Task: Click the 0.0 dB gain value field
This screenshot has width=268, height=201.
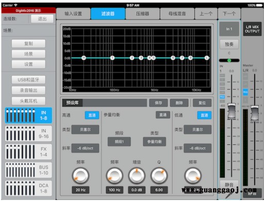Action: coord(137,190)
